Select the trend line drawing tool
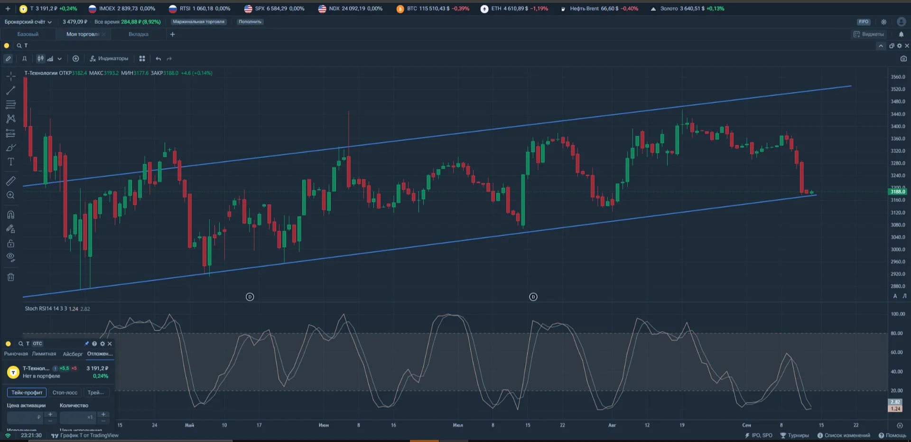Image resolution: width=911 pixels, height=442 pixels. pos(10,90)
